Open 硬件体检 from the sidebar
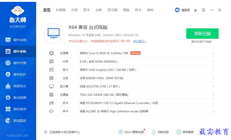Image resolution: width=231 pixels, height=140 pixels. coord(18,40)
